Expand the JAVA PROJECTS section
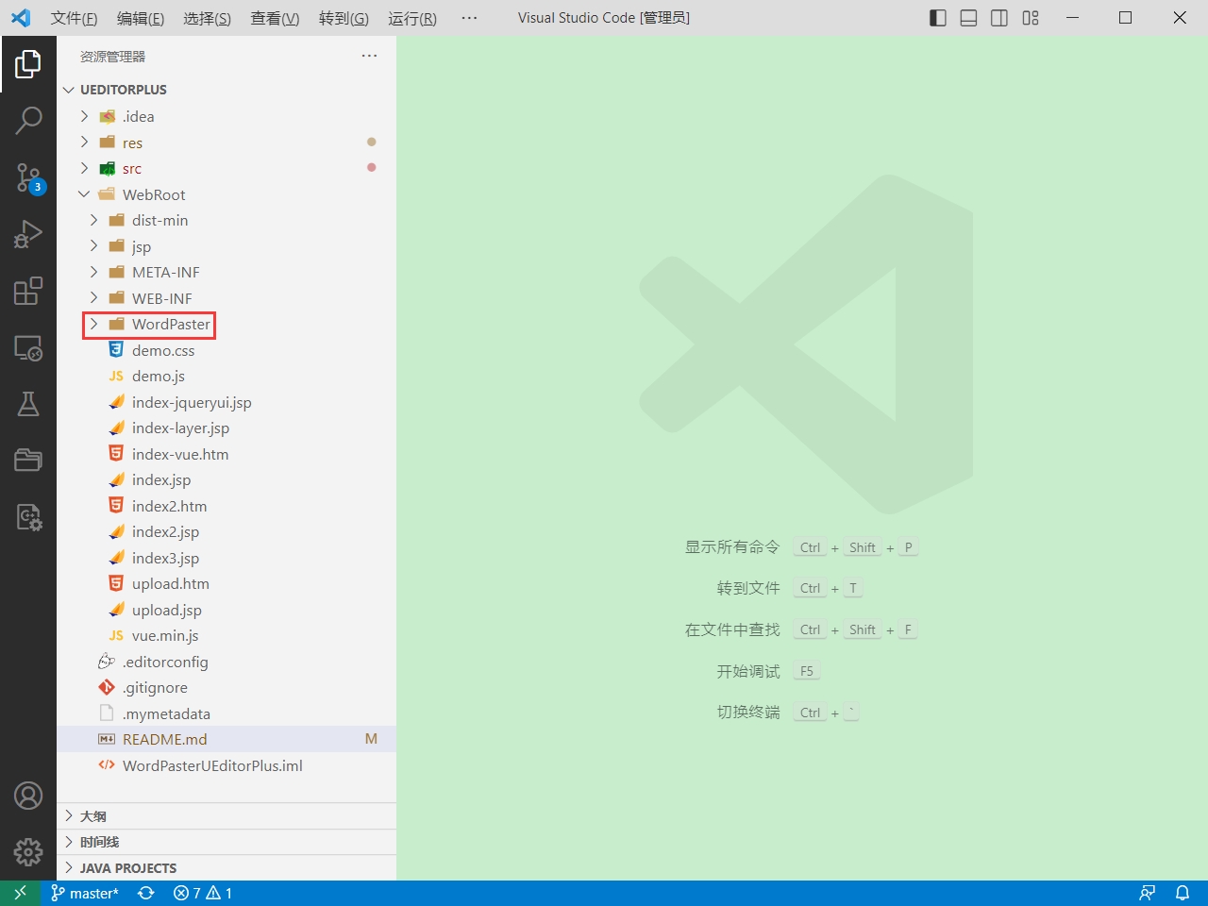 226,868
